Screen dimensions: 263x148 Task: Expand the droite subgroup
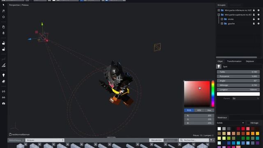point(222,19)
